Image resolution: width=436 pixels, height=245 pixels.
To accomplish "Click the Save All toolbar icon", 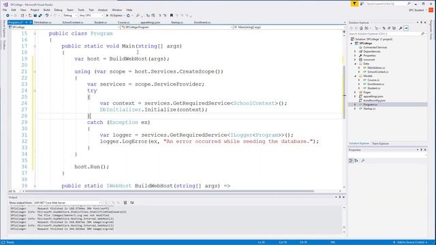I will click(x=40, y=16).
